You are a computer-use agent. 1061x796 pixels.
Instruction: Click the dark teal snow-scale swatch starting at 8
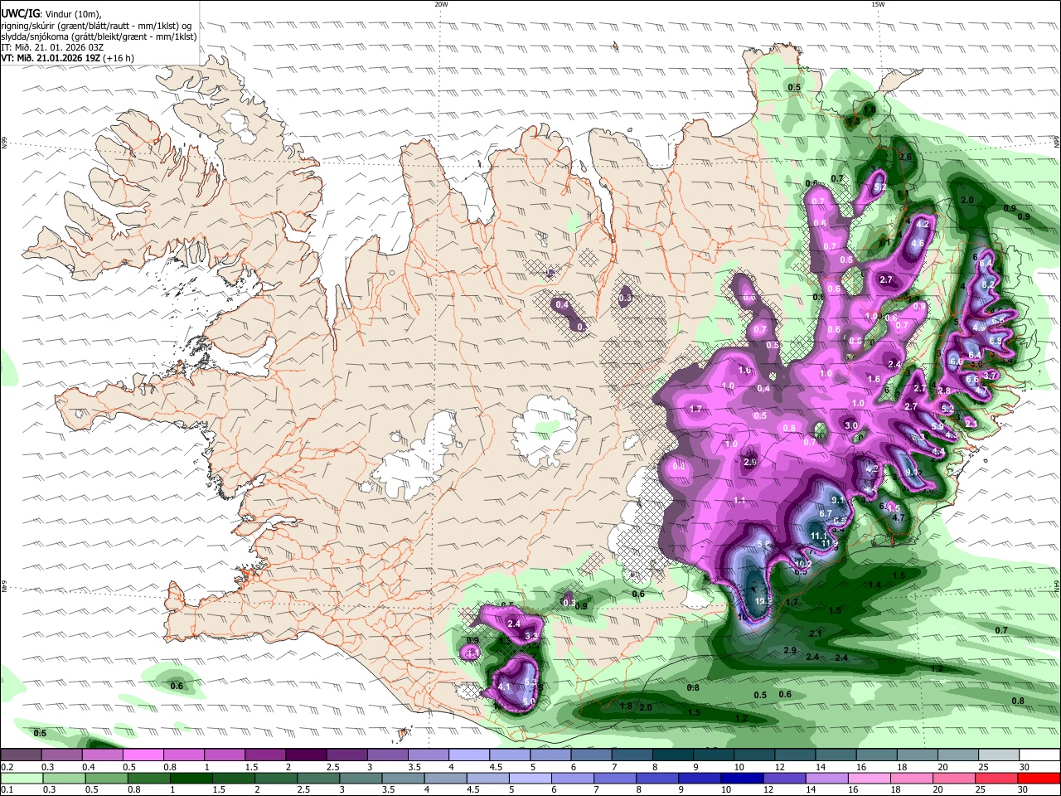[x=672, y=755]
